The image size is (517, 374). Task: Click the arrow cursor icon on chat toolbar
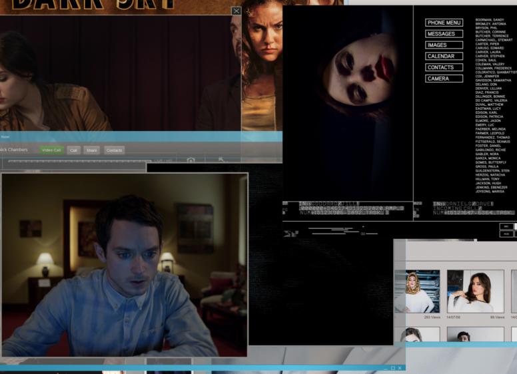221,160
